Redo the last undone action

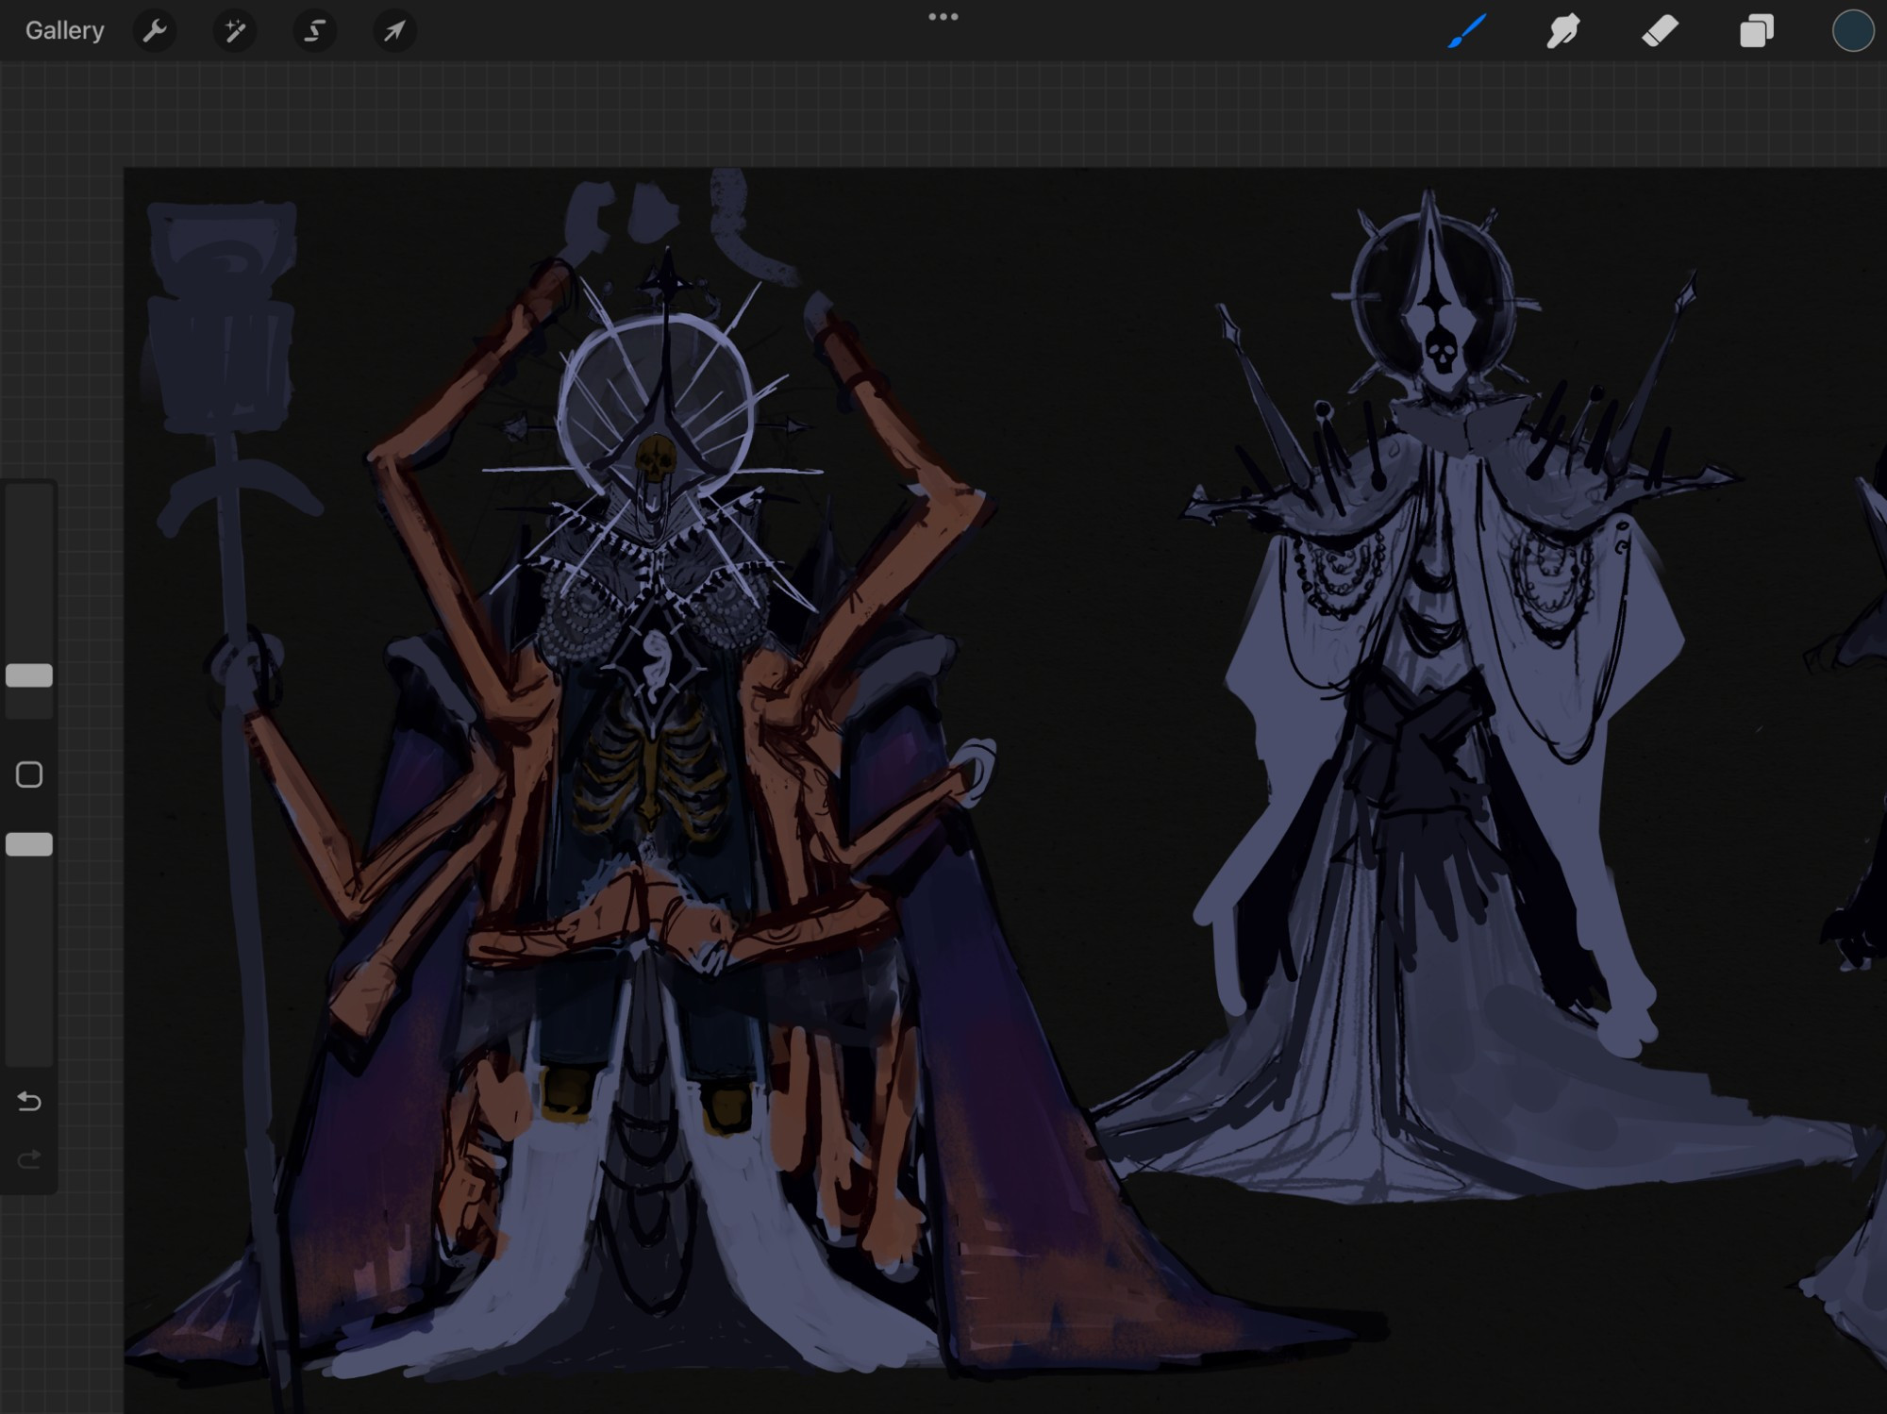29,1158
